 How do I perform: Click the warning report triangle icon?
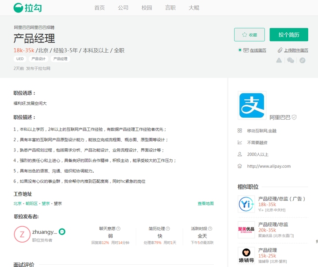pos(279,60)
